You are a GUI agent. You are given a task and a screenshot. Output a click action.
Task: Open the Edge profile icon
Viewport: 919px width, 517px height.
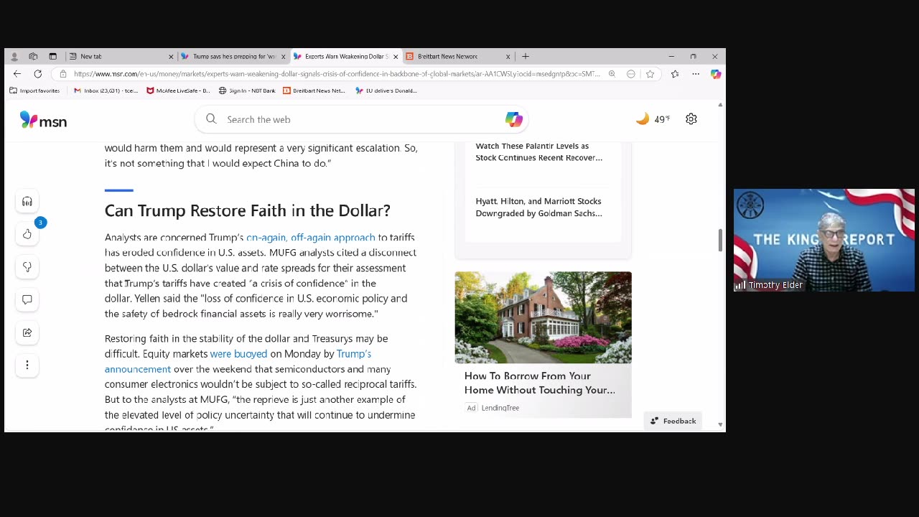pos(14,56)
